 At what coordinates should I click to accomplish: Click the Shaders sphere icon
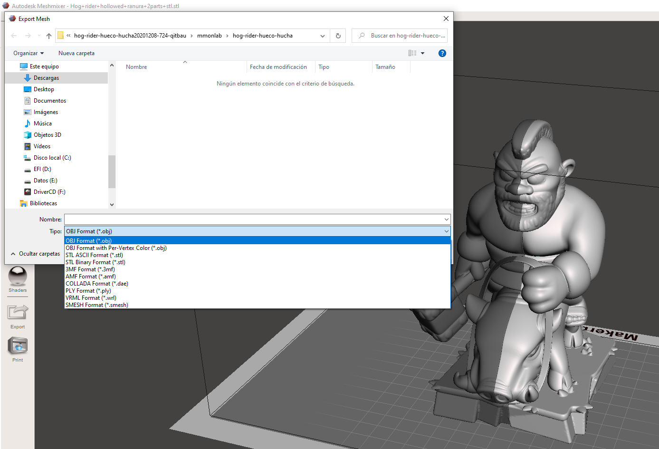(18, 276)
